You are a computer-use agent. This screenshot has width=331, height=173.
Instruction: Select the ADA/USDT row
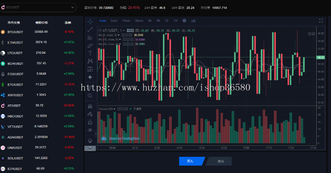41,137
